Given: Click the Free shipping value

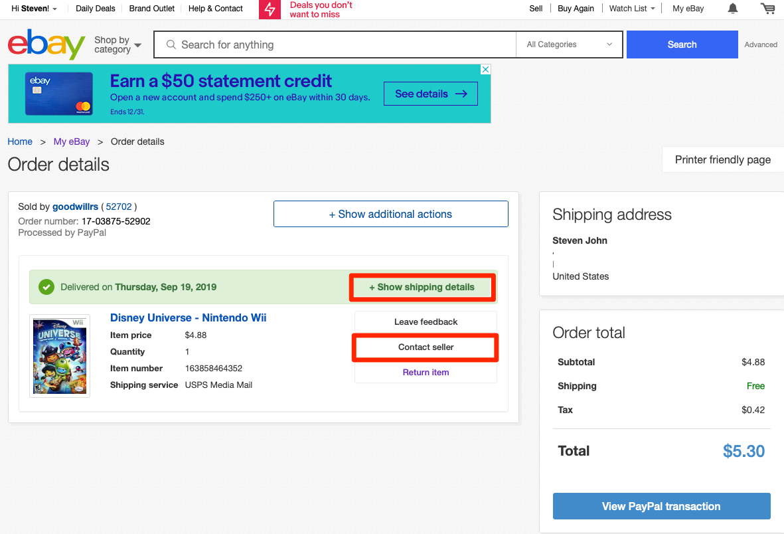Looking at the screenshot, I should (755, 386).
